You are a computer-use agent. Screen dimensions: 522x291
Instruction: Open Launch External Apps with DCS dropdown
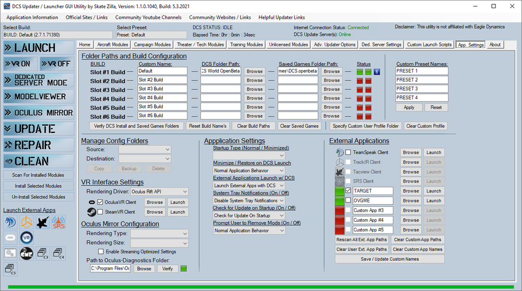(249, 186)
